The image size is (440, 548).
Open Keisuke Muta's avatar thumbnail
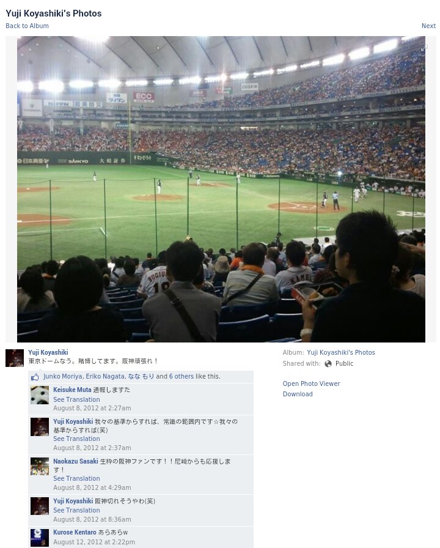[x=40, y=395]
